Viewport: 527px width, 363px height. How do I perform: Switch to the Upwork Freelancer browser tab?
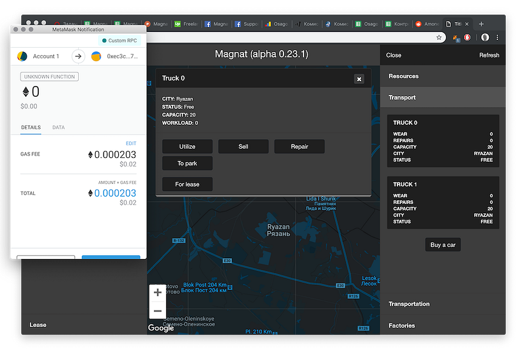(x=186, y=24)
